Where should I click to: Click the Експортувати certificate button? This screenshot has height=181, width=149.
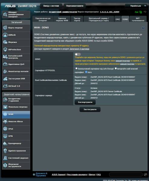click(85, 102)
